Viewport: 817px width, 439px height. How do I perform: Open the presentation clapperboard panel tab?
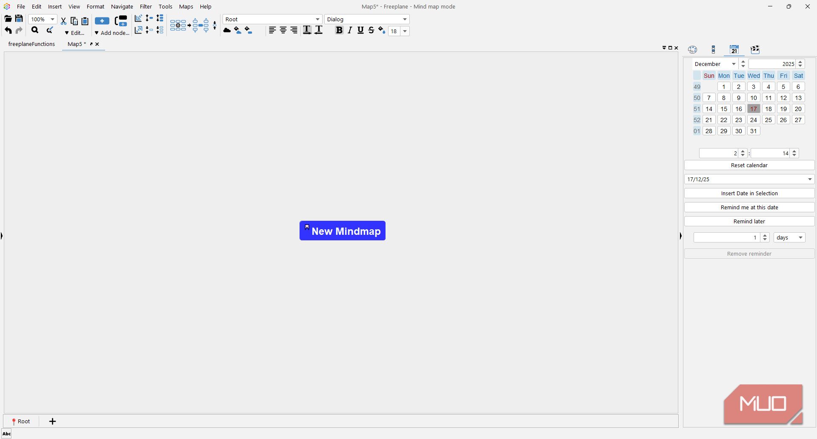[755, 49]
